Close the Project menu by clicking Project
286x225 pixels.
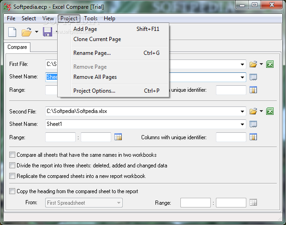pyautogui.click(x=69, y=18)
